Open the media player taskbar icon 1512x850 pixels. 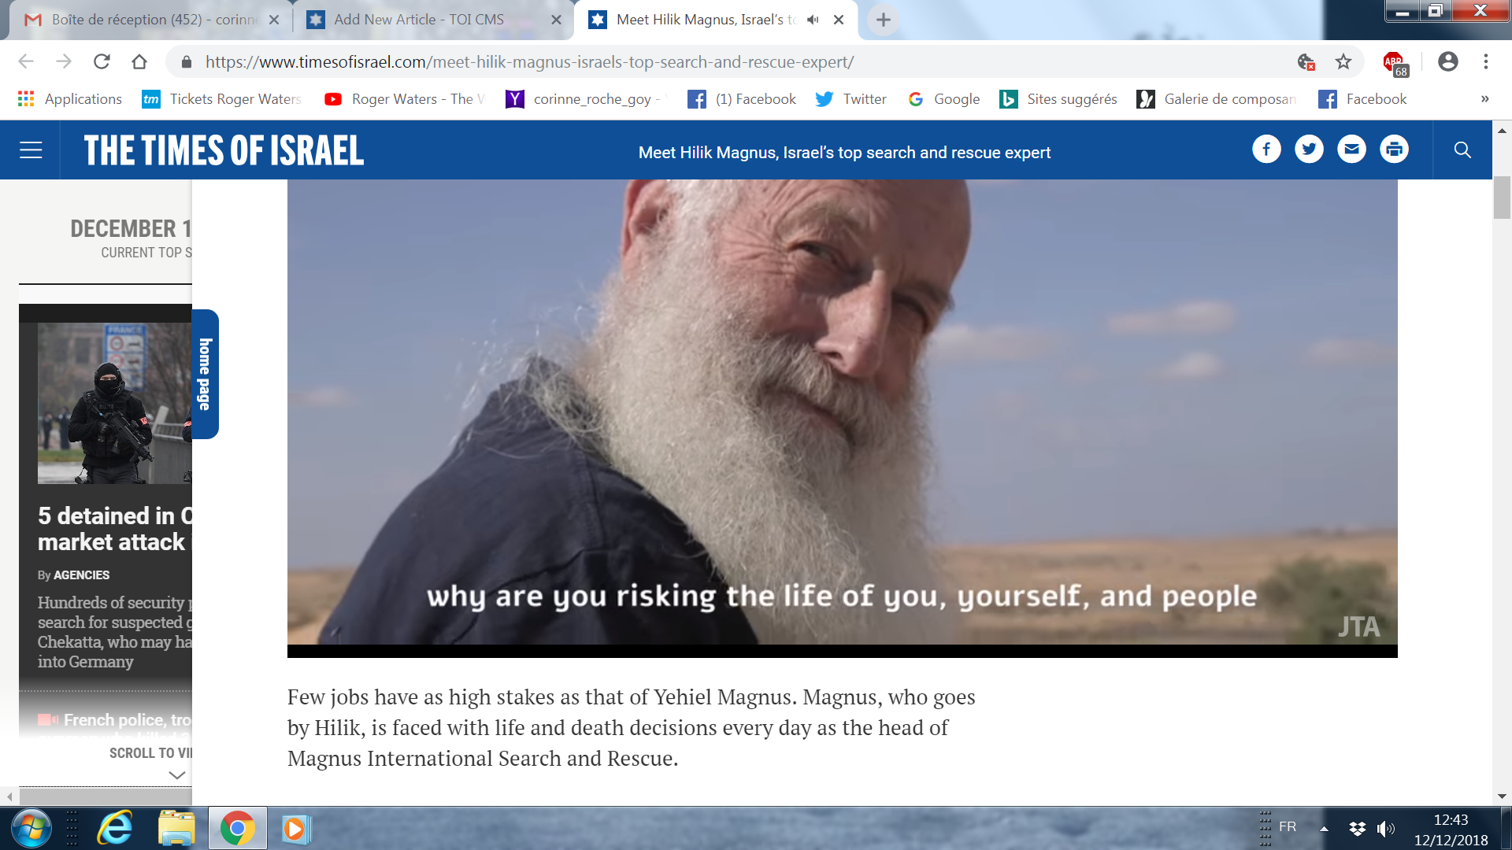click(x=296, y=829)
